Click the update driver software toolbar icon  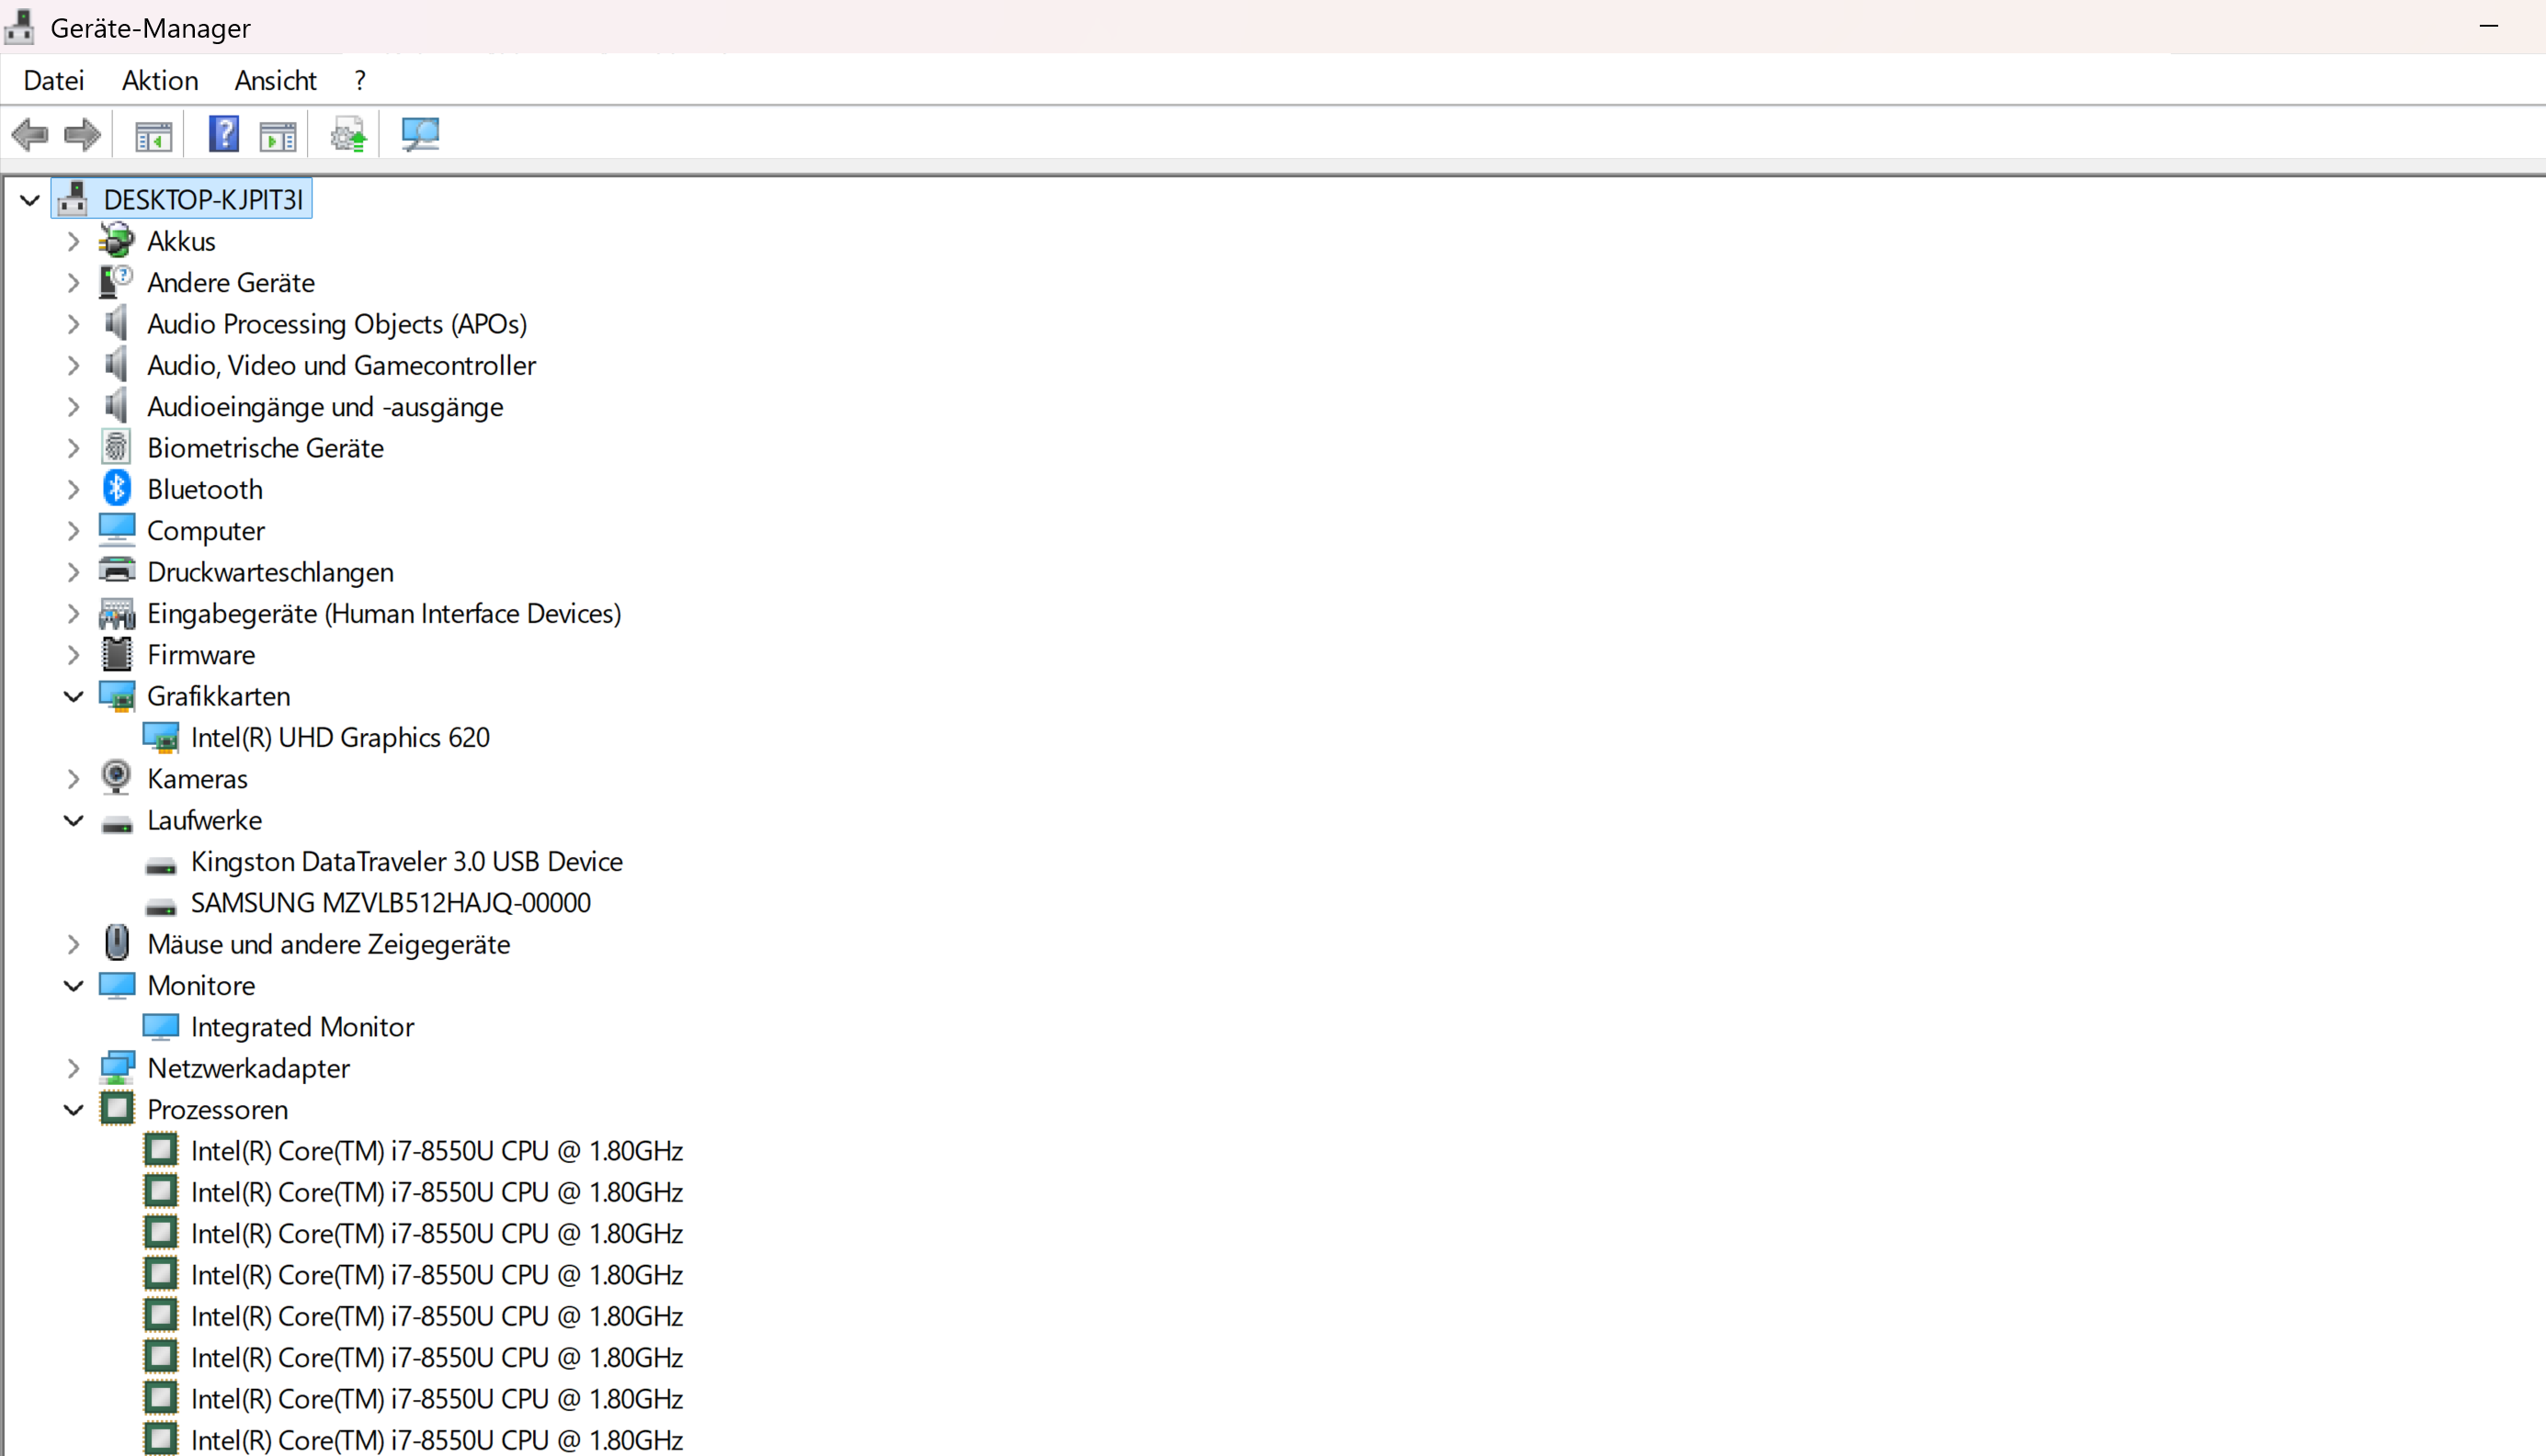(x=348, y=134)
